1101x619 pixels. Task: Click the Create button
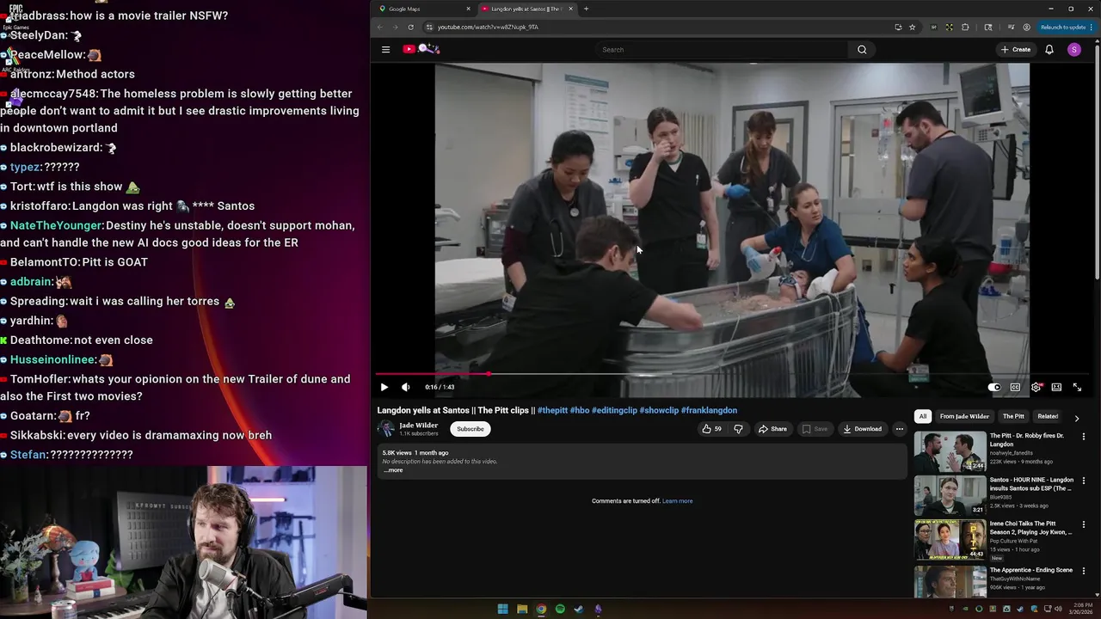point(1016,49)
